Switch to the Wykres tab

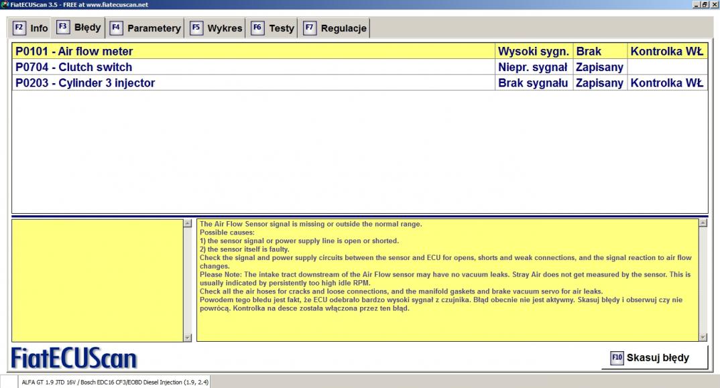[216, 28]
